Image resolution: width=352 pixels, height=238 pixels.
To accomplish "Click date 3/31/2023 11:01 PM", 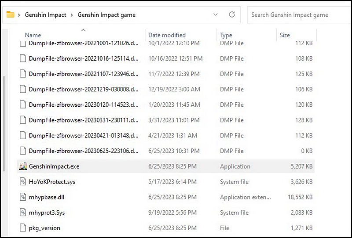I will 174,120.
